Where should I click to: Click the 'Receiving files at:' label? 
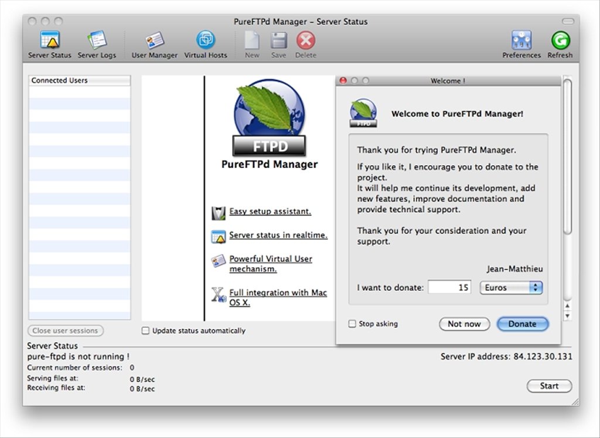pos(56,388)
